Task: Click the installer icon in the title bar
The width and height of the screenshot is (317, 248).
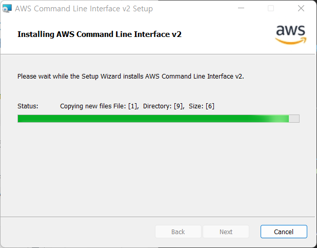Action: click(x=7, y=8)
